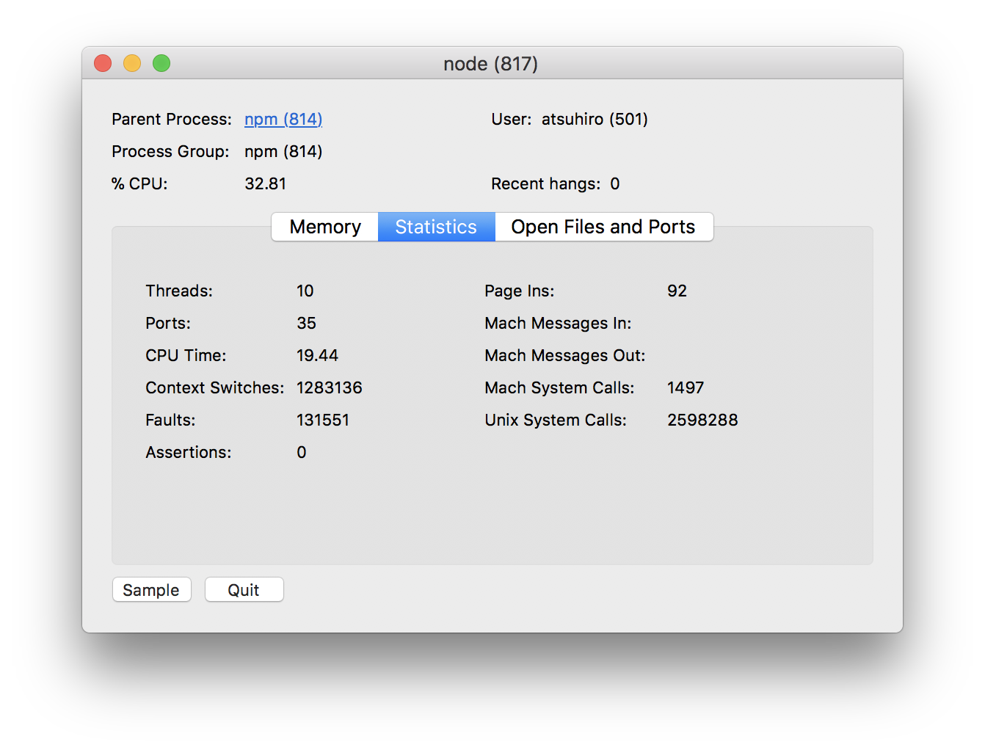Select the Open Files and Ports tab
This screenshot has height=750, width=985.
603,227
